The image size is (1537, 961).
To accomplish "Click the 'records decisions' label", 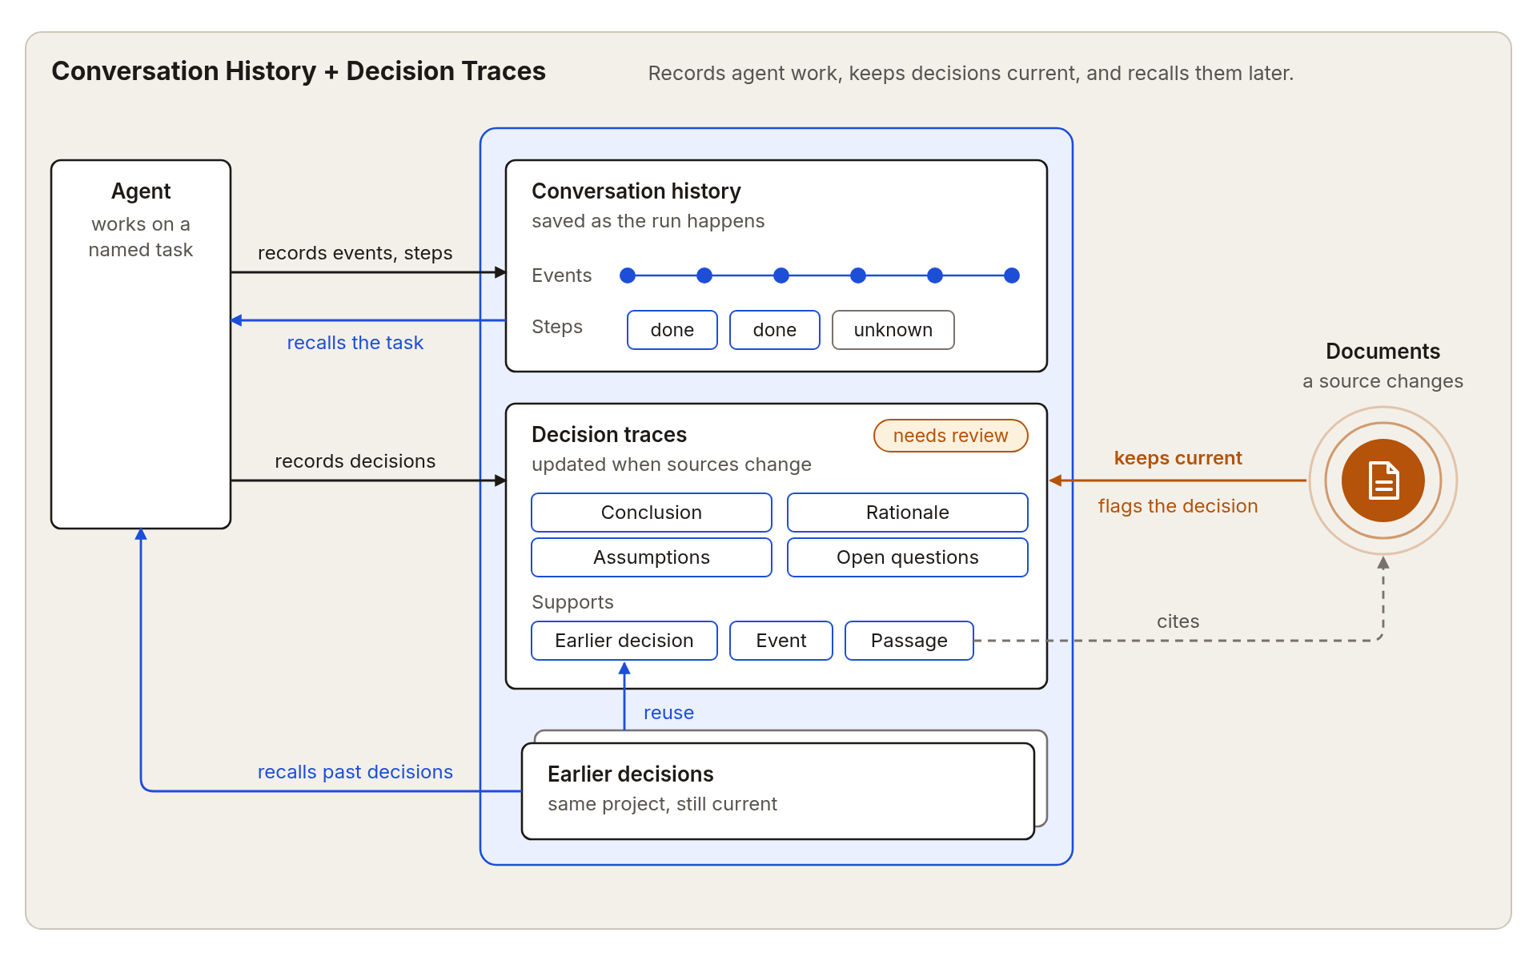I will [355, 461].
